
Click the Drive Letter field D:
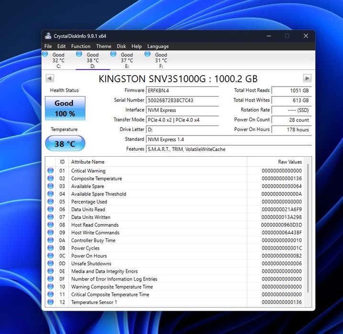182,129
